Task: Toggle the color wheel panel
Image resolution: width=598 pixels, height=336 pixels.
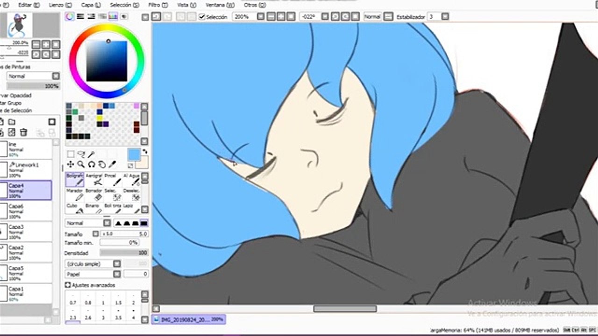Action: pyautogui.click(x=70, y=16)
